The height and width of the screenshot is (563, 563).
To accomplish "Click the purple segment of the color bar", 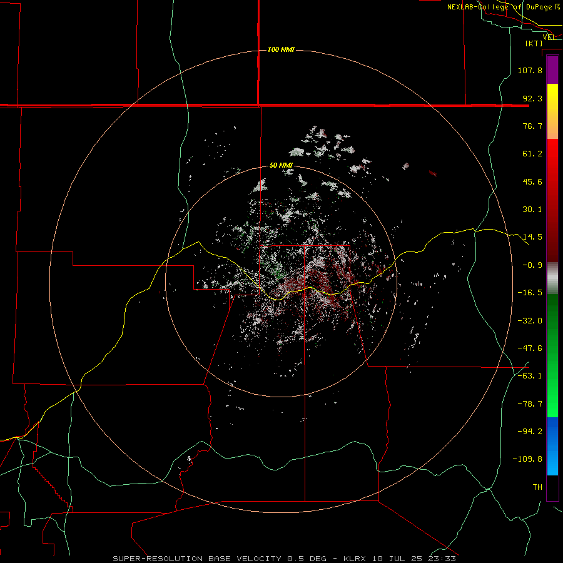I will [552, 69].
